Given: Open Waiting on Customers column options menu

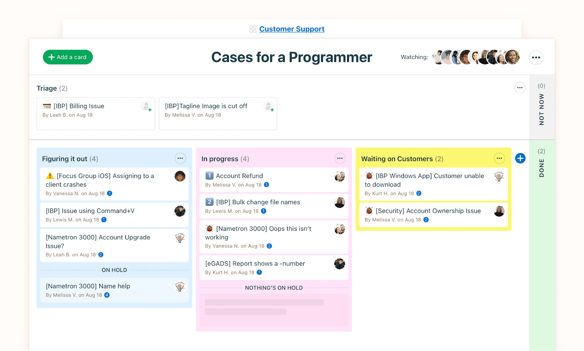Looking at the screenshot, I should (499, 158).
